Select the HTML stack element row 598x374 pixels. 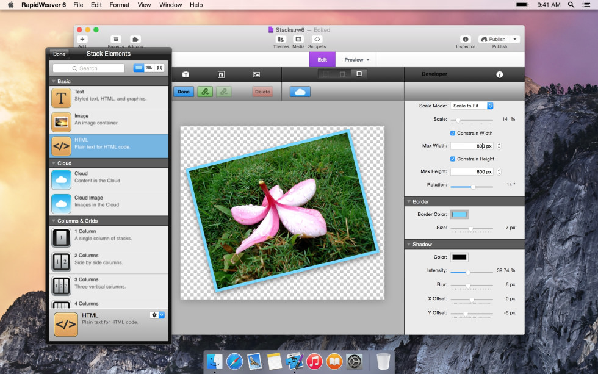[x=109, y=146]
